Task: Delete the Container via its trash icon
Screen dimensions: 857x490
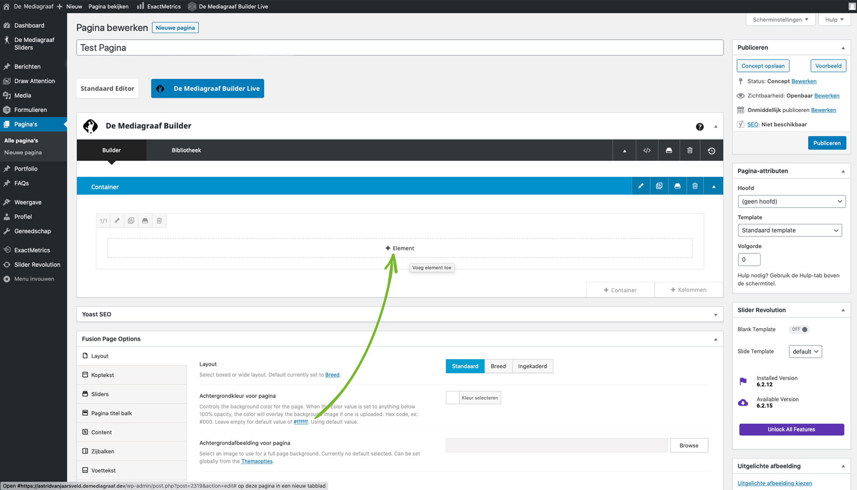Action: pos(695,186)
